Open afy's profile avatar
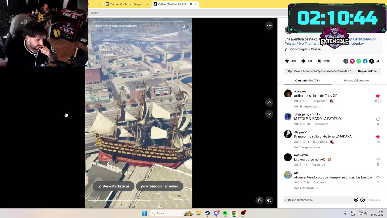This screenshot has height=218, width=387. (288, 175)
